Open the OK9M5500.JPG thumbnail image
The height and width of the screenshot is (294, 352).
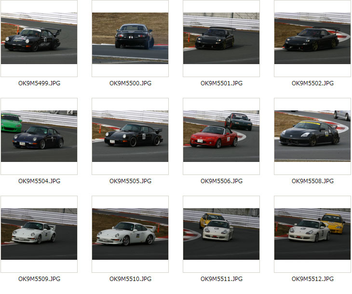pyautogui.click(x=130, y=39)
